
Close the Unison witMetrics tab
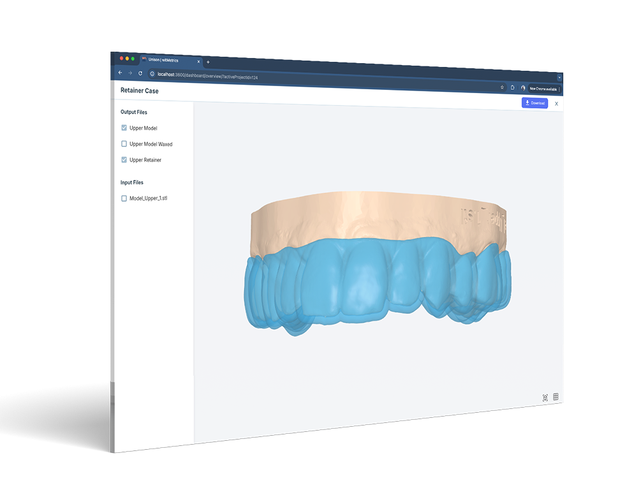[x=198, y=61]
